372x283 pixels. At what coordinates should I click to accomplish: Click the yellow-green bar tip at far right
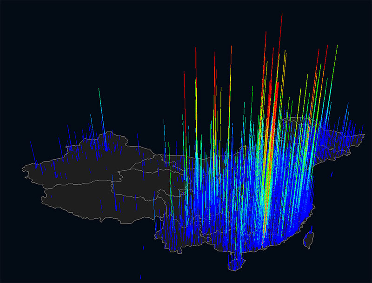click(x=337, y=46)
